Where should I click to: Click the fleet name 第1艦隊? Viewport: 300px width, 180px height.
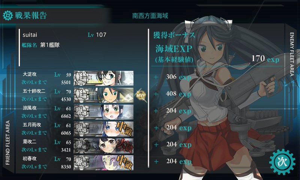(50, 45)
